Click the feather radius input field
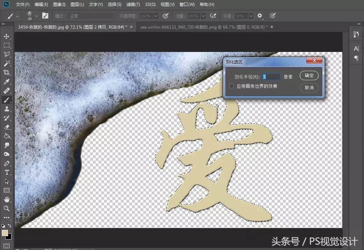Image resolution: width=364 pixels, height=250 pixels. pyautogui.click(x=271, y=76)
